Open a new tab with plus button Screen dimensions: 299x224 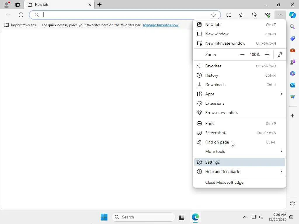click(x=99, y=5)
